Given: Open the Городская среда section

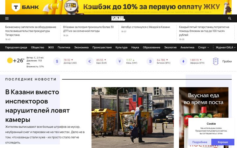Looking at the screenshot, I should pyautogui.click(x=16, y=47).
